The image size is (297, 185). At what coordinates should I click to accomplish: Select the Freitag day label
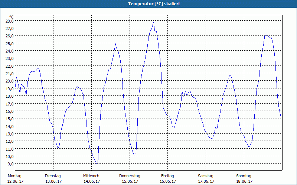pyautogui.click(x=168, y=176)
